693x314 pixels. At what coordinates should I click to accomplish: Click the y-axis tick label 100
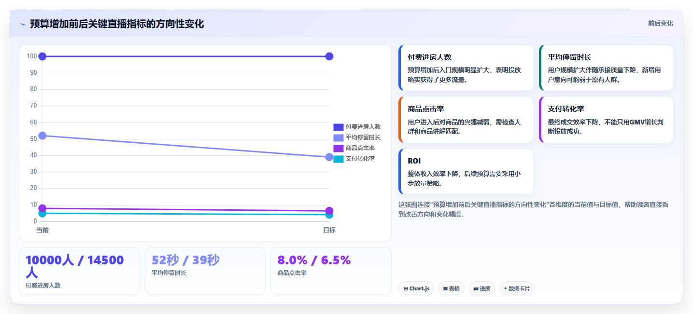tap(32, 56)
